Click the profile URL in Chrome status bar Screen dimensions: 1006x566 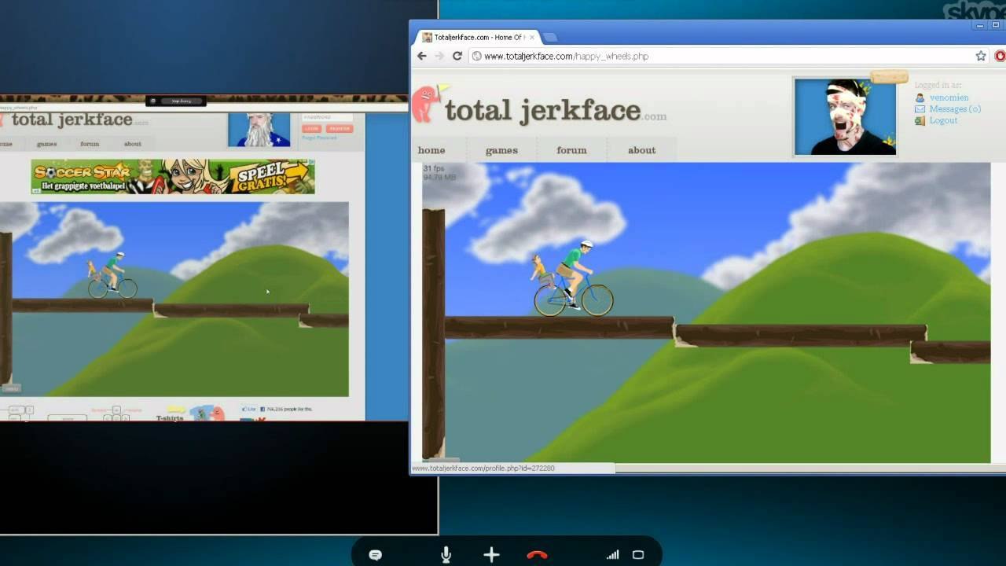click(483, 469)
